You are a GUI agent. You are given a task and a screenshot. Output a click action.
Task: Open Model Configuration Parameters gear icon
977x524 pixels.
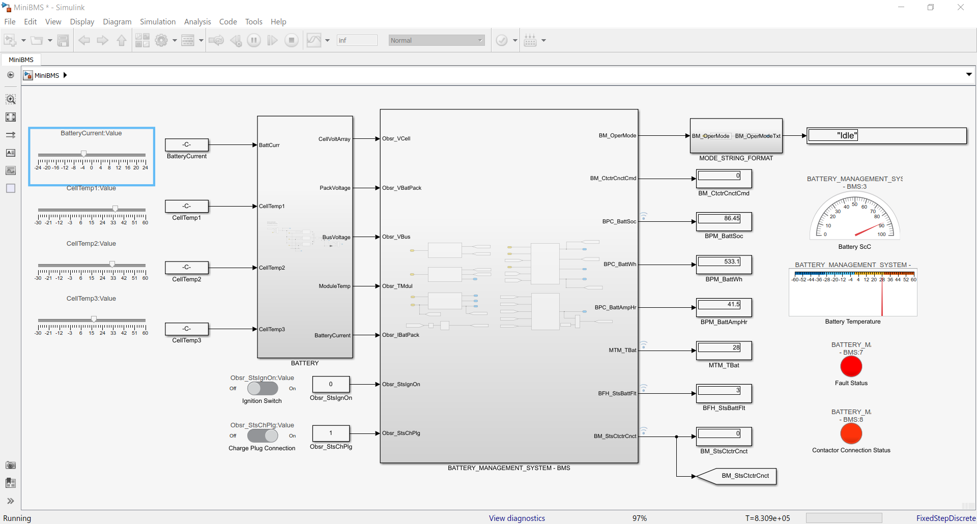click(x=161, y=40)
